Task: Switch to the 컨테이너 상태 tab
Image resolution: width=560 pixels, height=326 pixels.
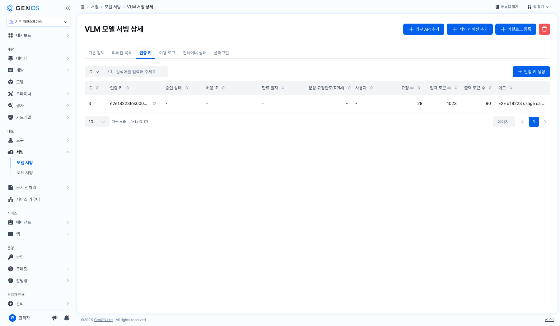Action: click(194, 53)
